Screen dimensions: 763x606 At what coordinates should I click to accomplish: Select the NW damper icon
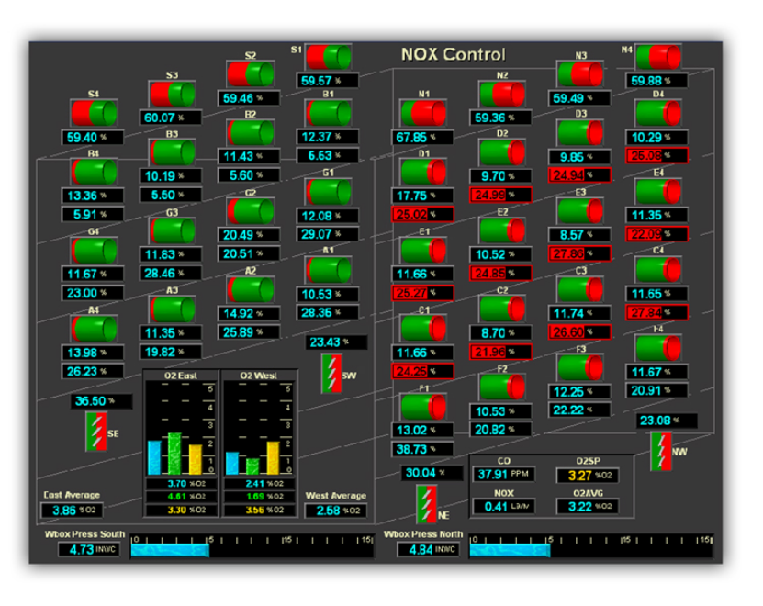click(x=662, y=450)
